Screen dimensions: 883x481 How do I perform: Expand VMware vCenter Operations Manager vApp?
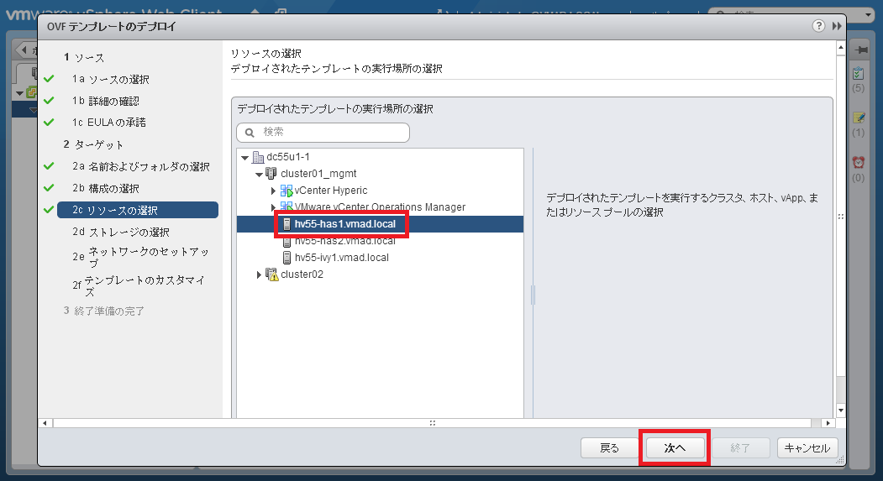273,207
